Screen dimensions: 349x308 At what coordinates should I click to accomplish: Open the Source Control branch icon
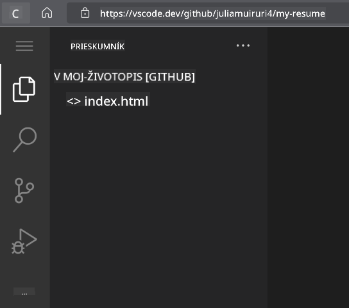click(x=24, y=190)
